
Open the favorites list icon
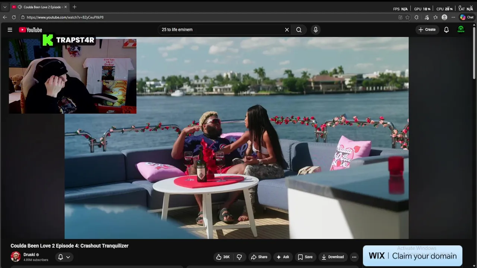[435, 17]
